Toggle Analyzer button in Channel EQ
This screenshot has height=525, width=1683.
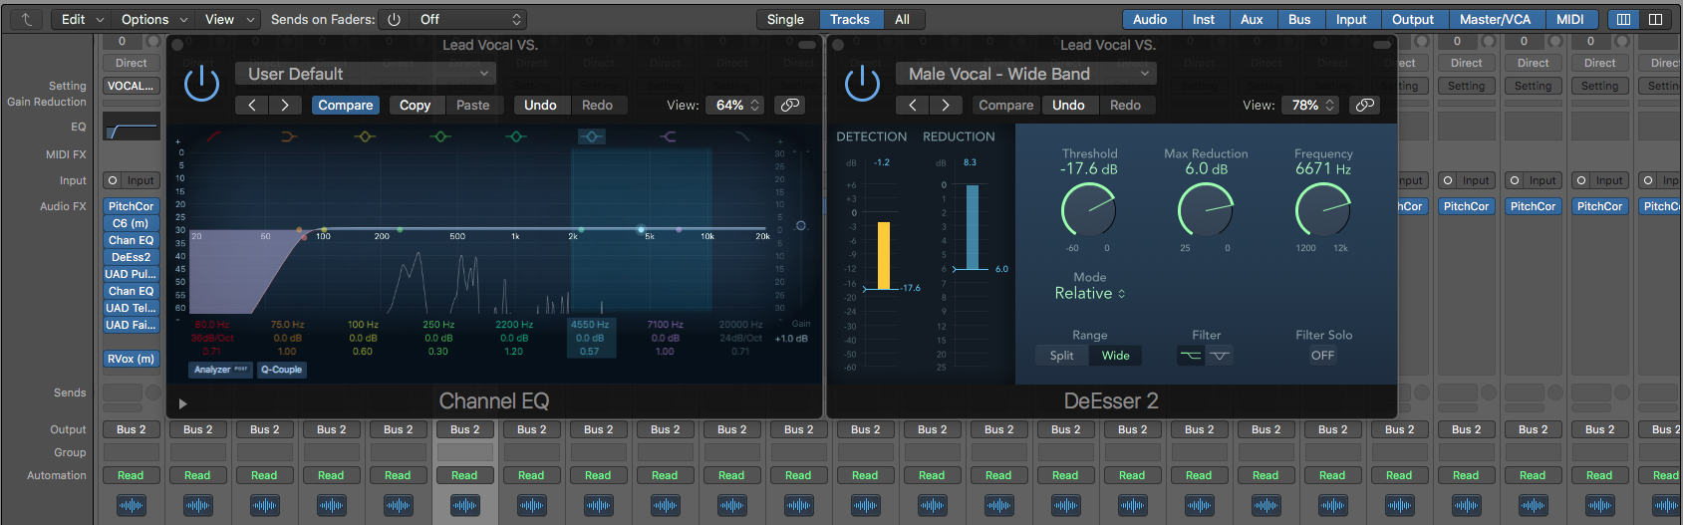221,370
